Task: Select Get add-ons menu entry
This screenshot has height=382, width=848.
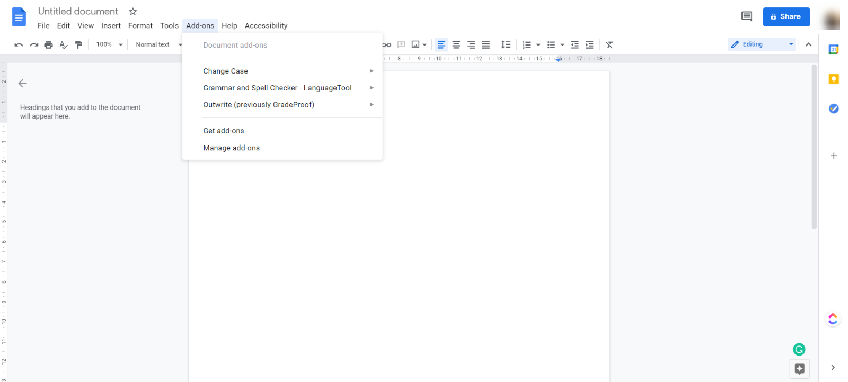Action: [x=224, y=131]
